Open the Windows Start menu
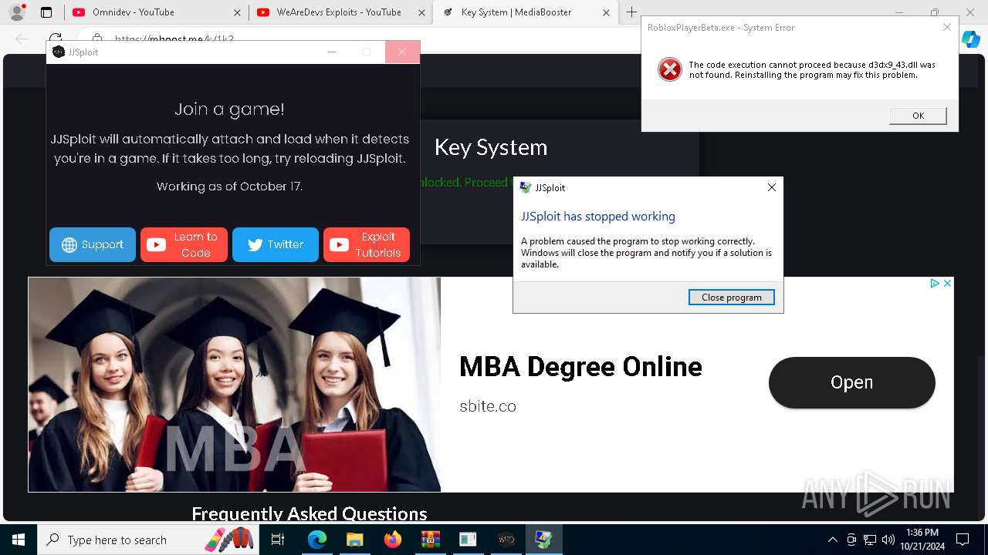The image size is (988, 555). click(19, 540)
